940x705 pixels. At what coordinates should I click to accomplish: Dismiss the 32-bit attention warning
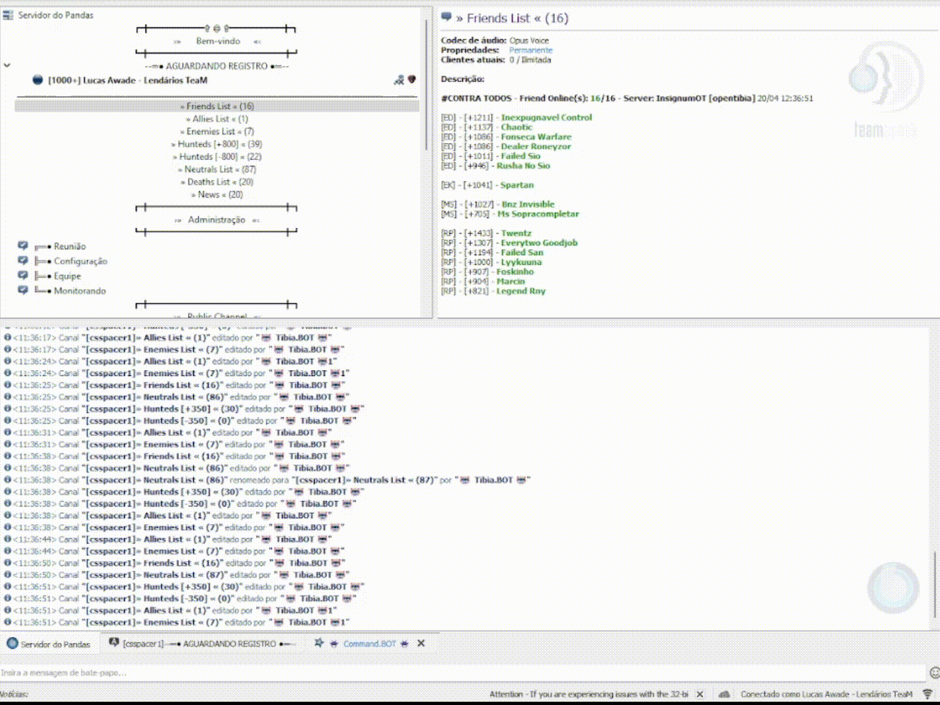pos(699,694)
